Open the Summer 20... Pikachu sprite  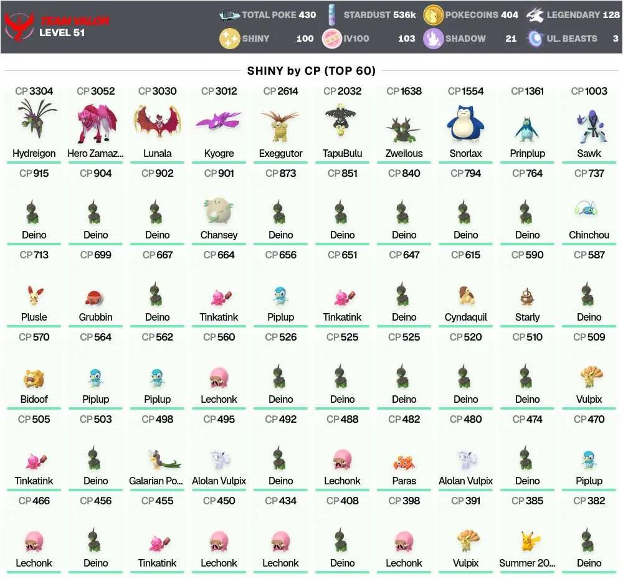(x=530, y=541)
